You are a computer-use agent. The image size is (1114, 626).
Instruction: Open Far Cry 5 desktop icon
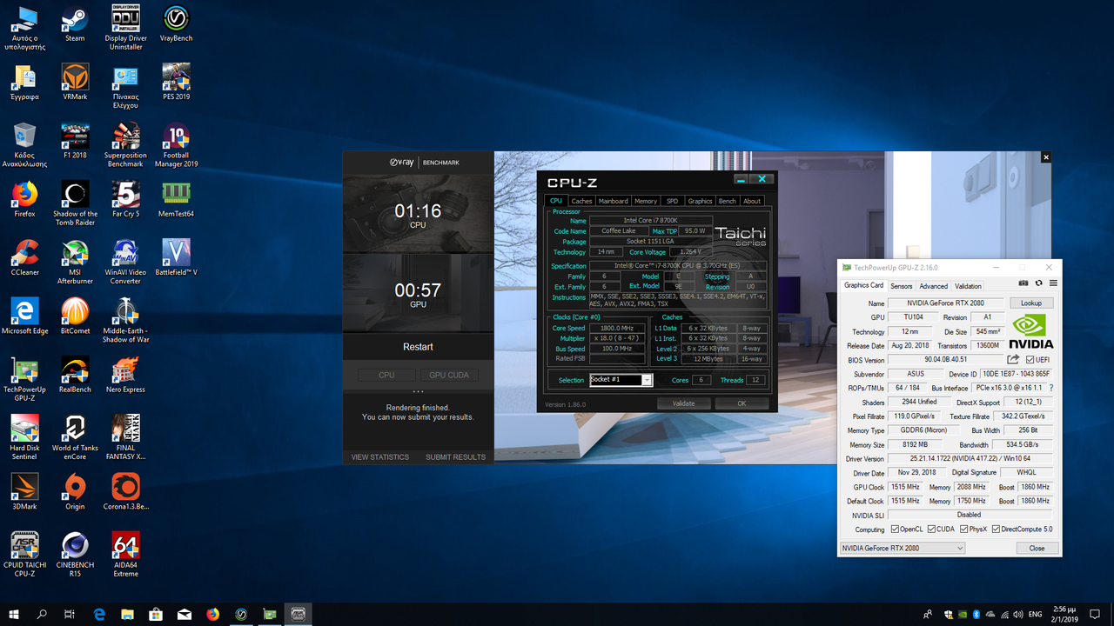point(125,199)
